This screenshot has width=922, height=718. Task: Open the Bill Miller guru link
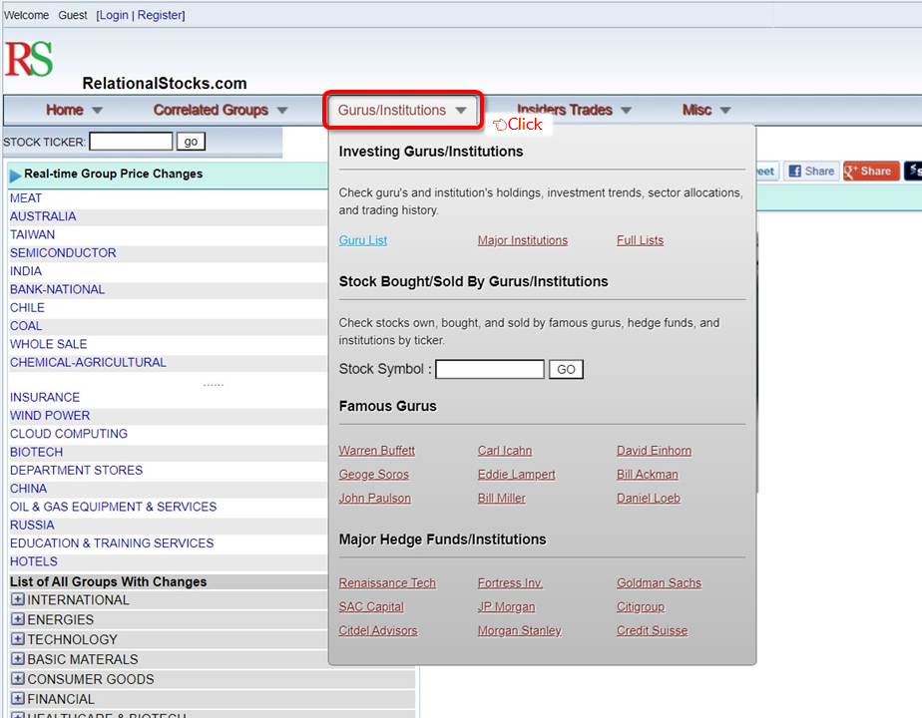click(502, 499)
